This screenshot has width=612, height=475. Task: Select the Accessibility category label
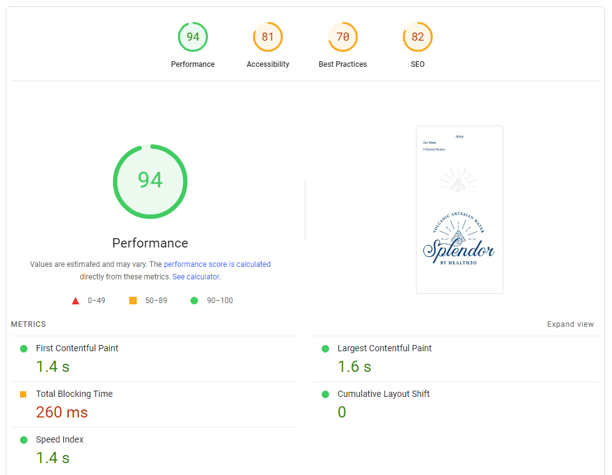[268, 64]
